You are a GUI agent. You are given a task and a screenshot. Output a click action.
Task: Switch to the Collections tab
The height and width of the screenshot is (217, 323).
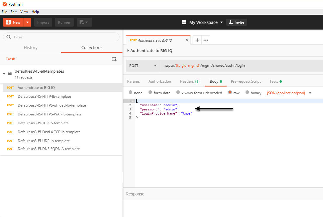pyautogui.click(x=92, y=48)
